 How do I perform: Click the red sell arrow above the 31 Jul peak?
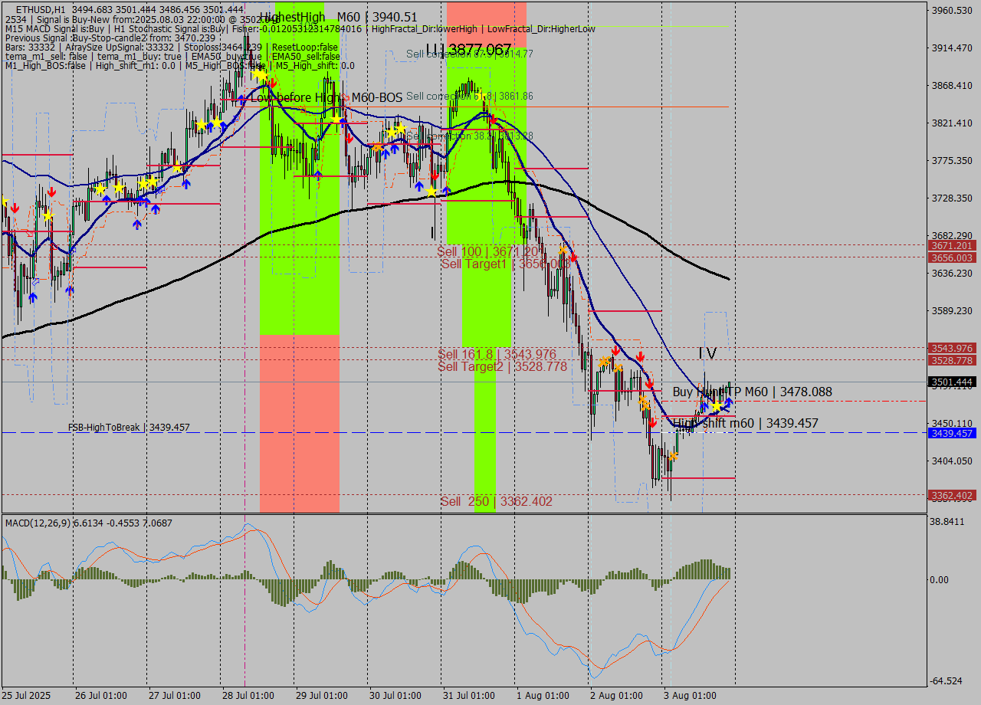point(494,120)
